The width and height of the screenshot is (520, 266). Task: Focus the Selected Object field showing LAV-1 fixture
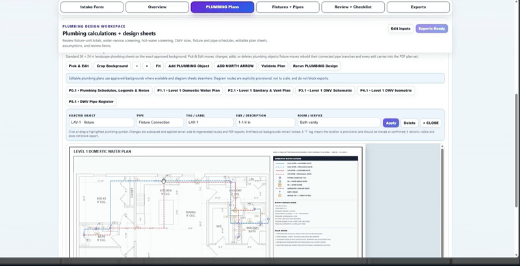point(101,123)
